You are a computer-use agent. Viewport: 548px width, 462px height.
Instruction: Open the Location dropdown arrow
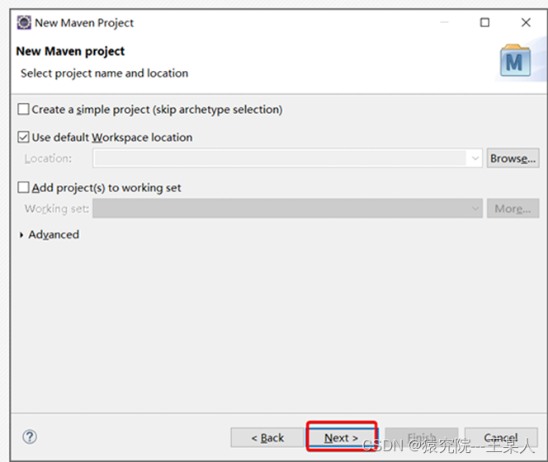coord(475,158)
